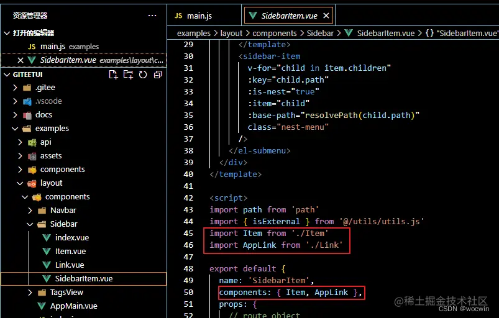Open the explorer more actions ellipsis menu
The height and width of the screenshot is (318, 499).
[152, 16]
